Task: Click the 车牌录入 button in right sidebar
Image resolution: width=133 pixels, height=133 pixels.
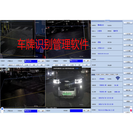Action: (x=128, y=96)
